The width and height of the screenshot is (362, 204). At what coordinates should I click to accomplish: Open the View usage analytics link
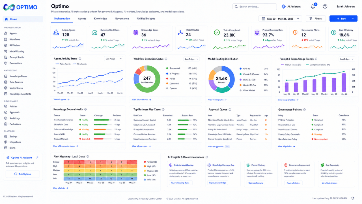coord(288,100)
